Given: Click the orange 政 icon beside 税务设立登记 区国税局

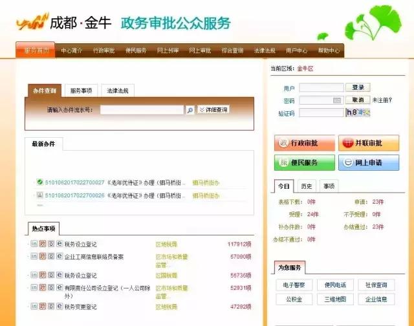Looking at the screenshot, I should click(43, 275).
